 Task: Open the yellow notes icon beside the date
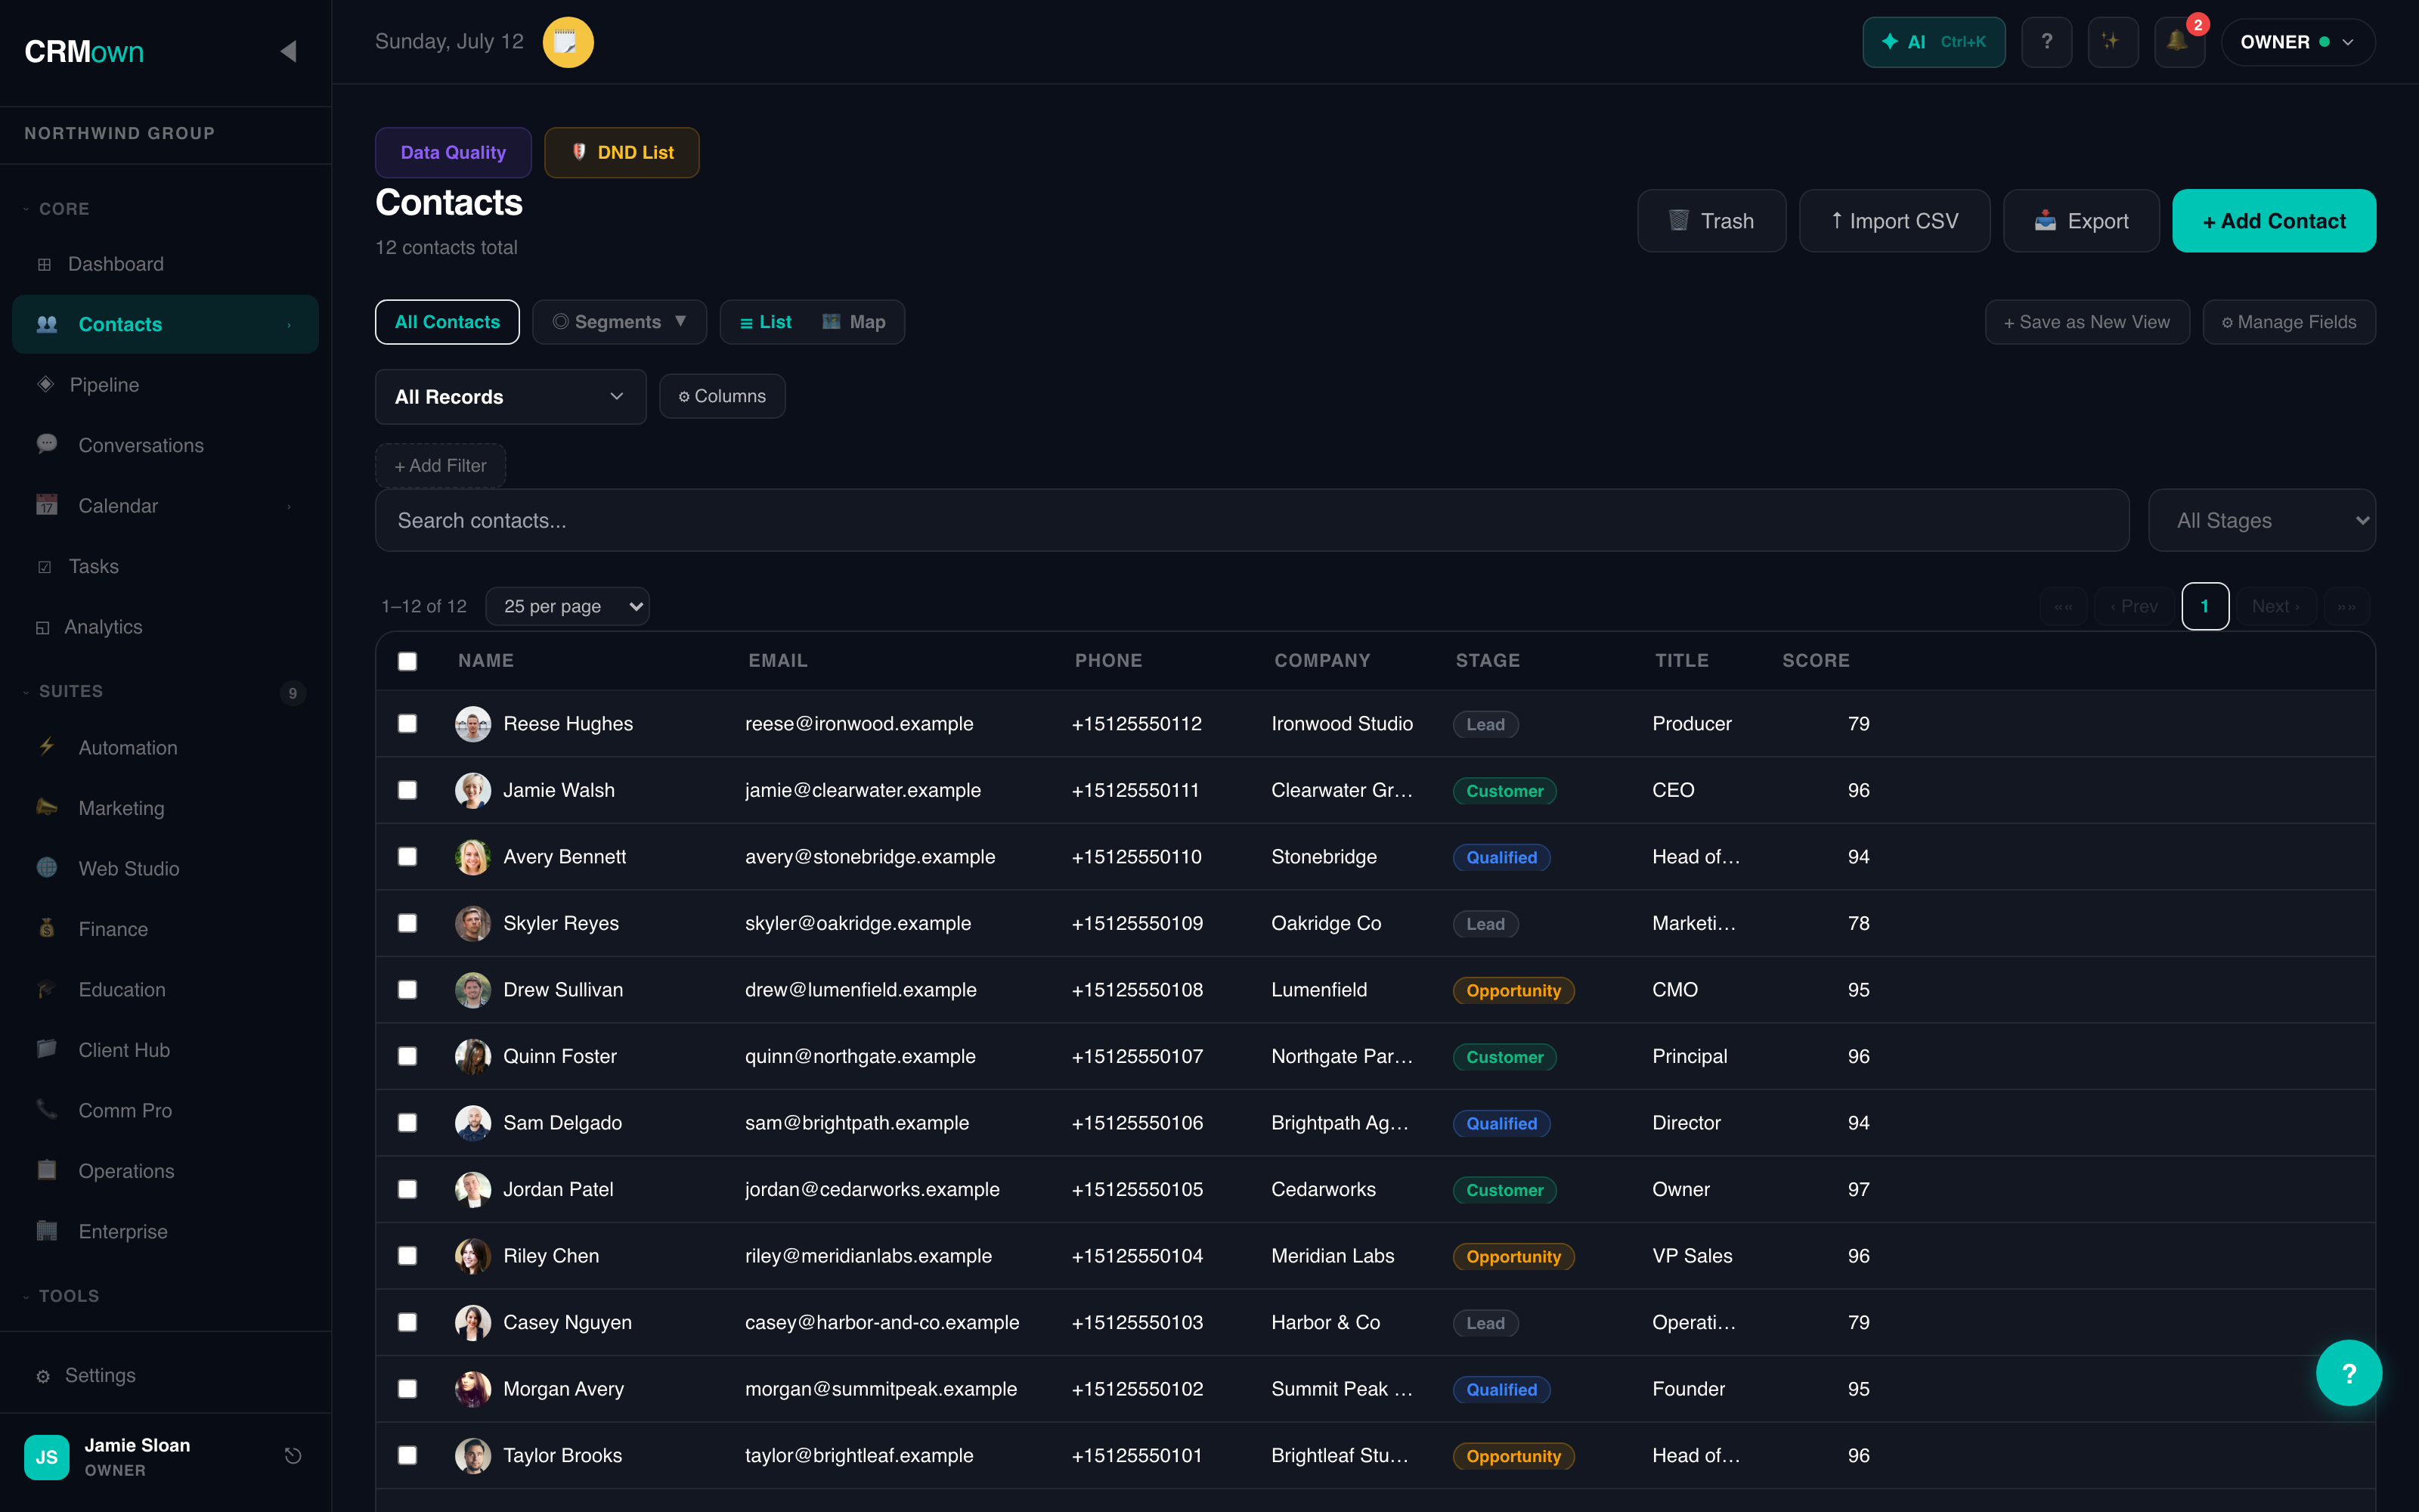pyautogui.click(x=568, y=42)
